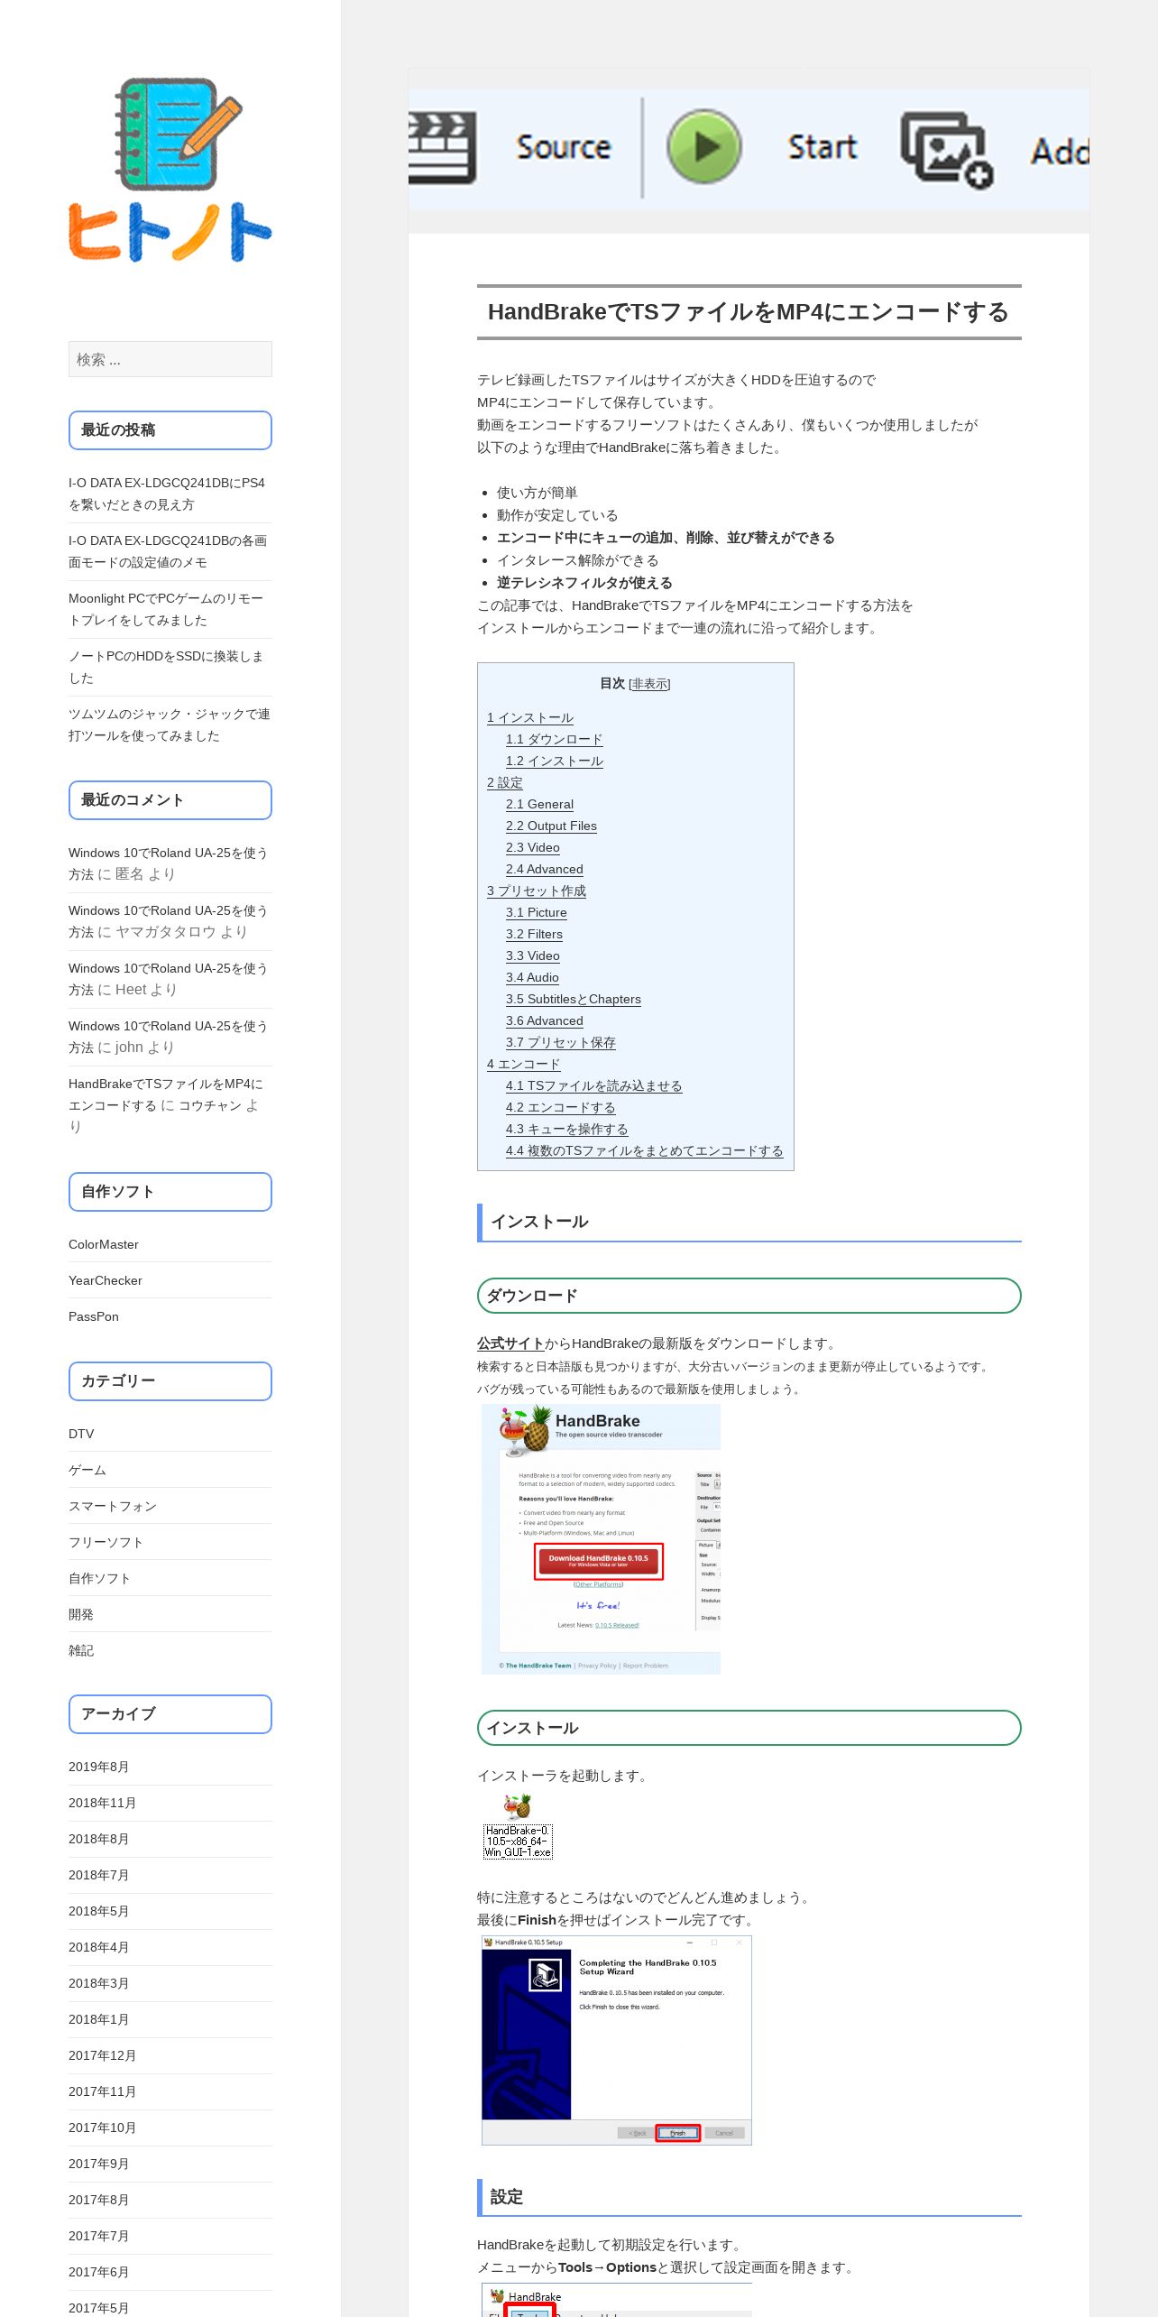1158x2317 pixels.
Task: Focus the 検索 search field
Action: click(x=170, y=359)
